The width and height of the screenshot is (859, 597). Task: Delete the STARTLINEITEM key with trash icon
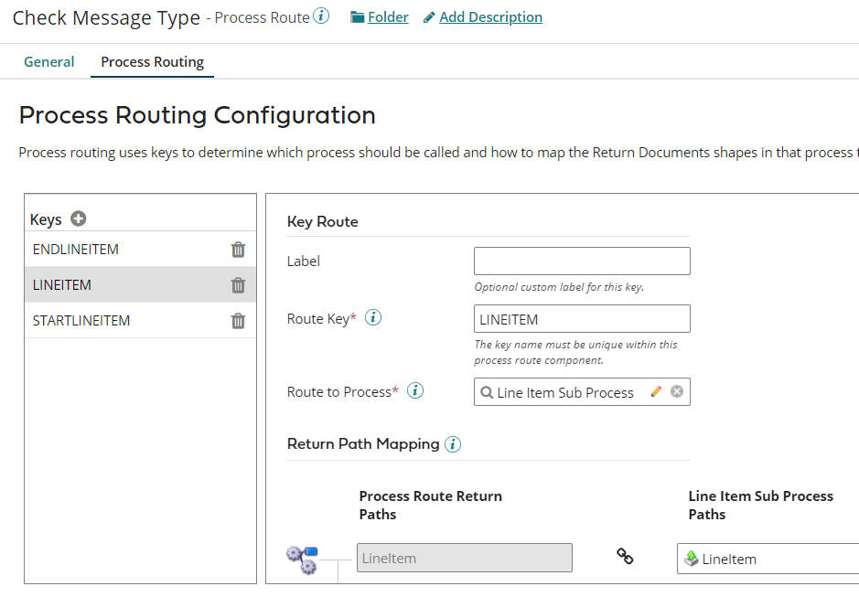(238, 321)
